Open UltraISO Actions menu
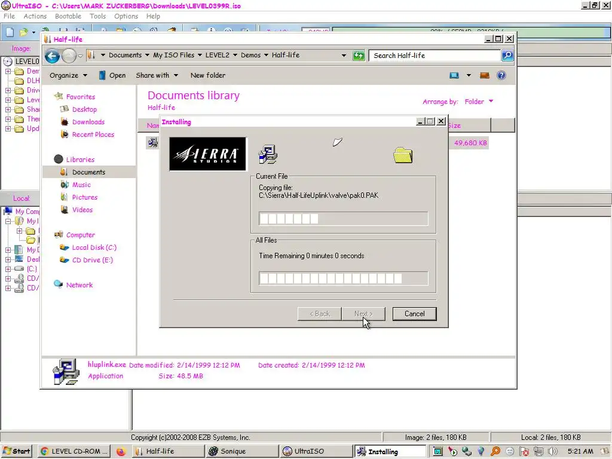This screenshot has height=459, width=612. [35, 16]
